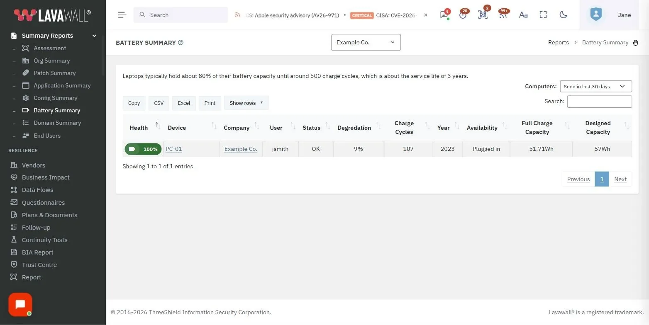
Task: Click RSS feed icon in ticker
Action: 237,15
